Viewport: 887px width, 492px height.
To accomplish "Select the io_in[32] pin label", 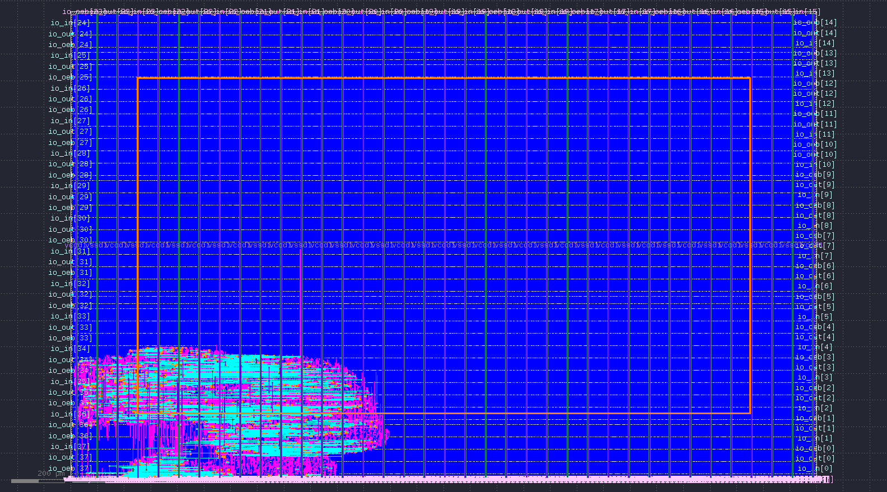I will point(71,284).
